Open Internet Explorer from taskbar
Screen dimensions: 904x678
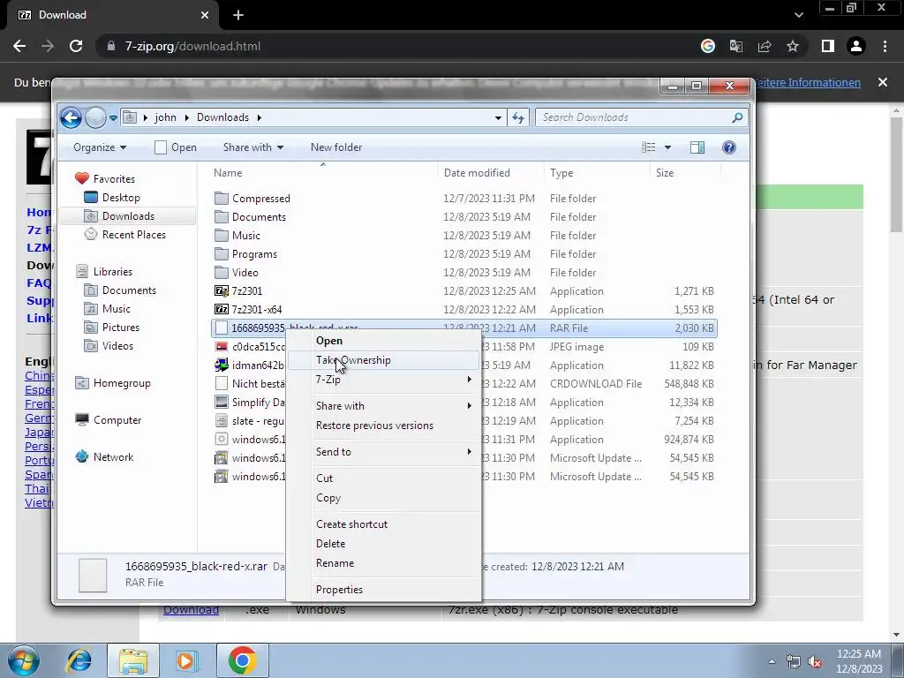(x=79, y=660)
